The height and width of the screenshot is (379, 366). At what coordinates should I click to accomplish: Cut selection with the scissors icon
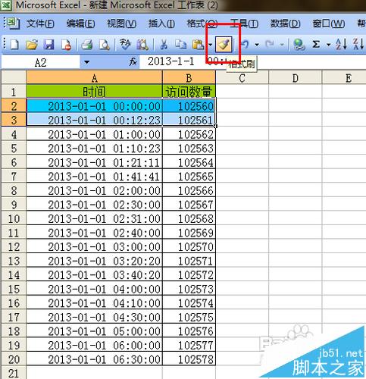164,45
